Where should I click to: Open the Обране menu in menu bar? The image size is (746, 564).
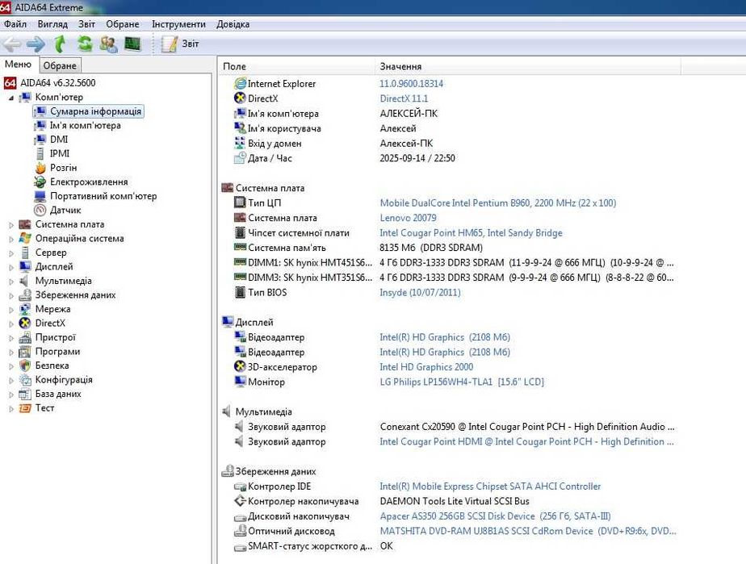123,23
